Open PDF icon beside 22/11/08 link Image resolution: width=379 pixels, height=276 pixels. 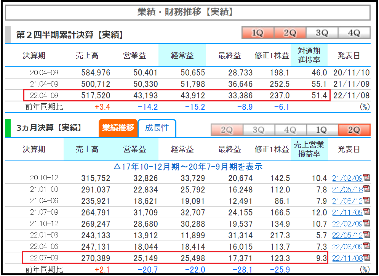click(367, 257)
